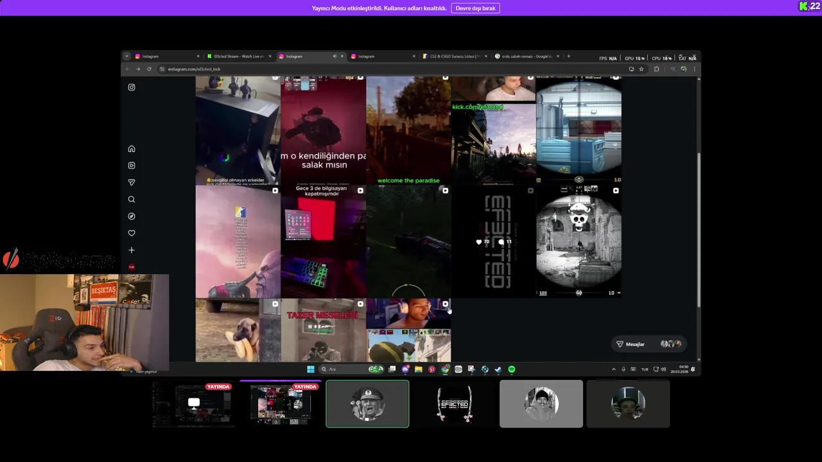Bookmark this page with star icon
The height and width of the screenshot is (462, 822).
click(641, 69)
